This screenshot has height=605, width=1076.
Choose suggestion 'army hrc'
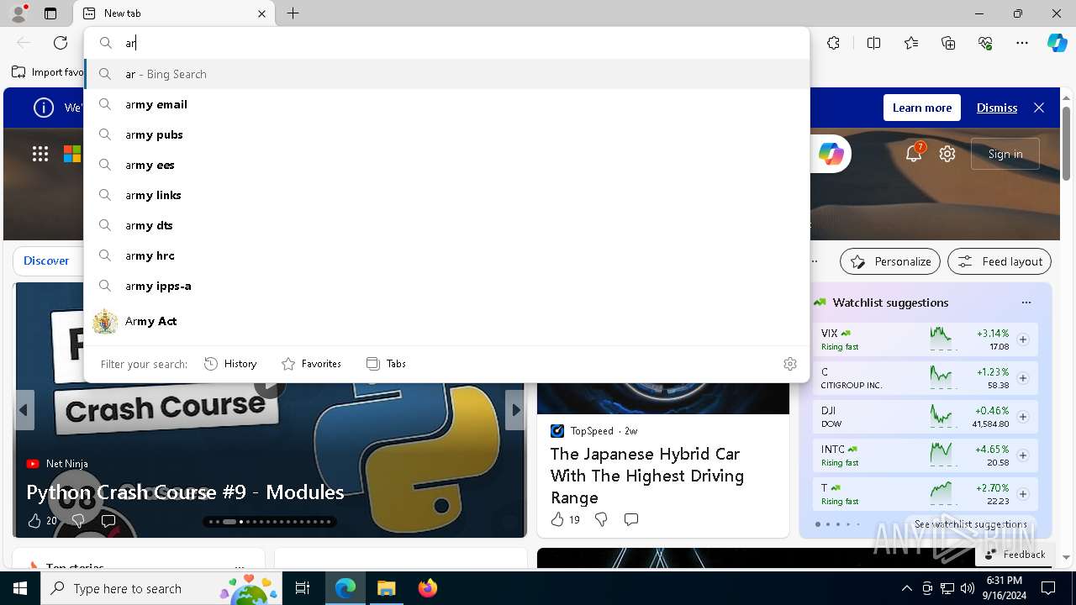pyautogui.click(x=447, y=255)
